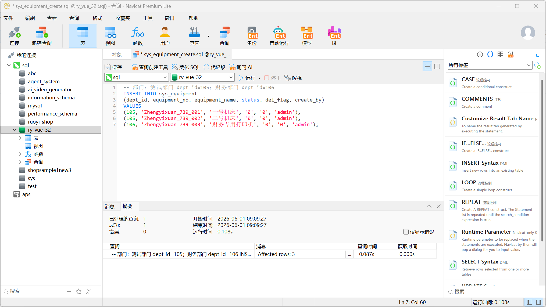
Task: Toggle right side pane in status bar
Action: (x=539, y=302)
